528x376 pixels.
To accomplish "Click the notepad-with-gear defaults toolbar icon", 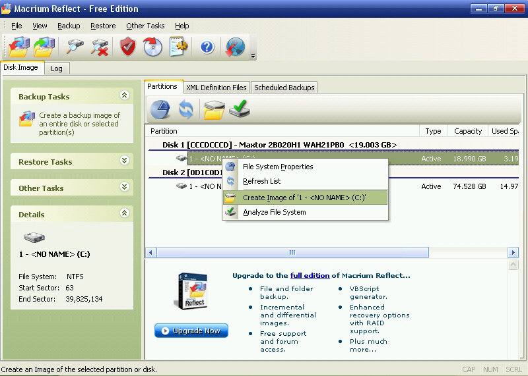I will [x=178, y=47].
